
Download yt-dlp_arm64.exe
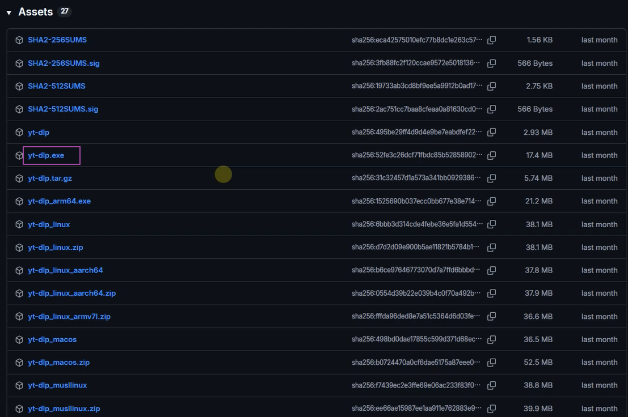[x=59, y=201]
